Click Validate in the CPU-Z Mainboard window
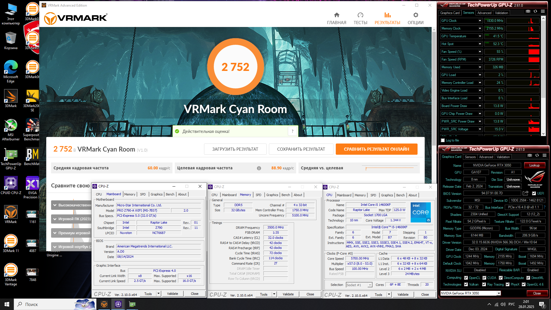 [172, 294]
